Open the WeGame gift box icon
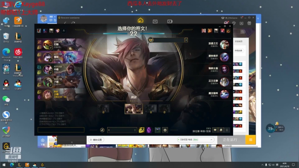 point(249,23)
